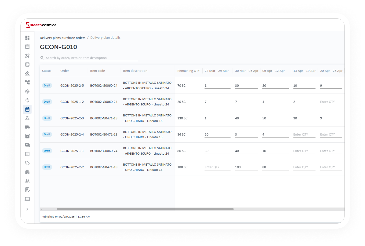Image resolution: width=365 pixels, height=246 pixels.
Task: Click the building company icon in sidebar
Action: [x=27, y=172]
